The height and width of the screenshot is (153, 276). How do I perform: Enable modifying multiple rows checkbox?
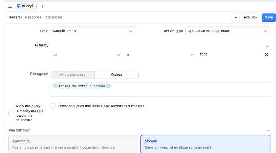coord(11,113)
